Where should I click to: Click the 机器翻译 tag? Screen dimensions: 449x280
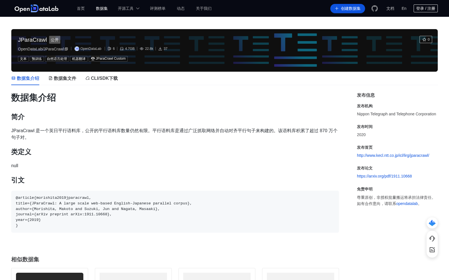pos(79,59)
